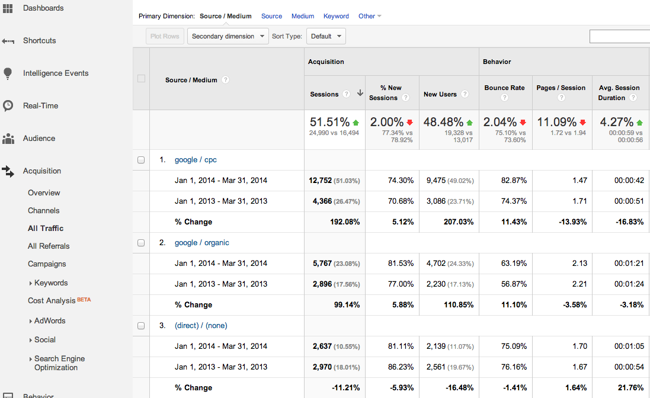Open the google / cpc source report

pyautogui.click(x=196, y=159)
